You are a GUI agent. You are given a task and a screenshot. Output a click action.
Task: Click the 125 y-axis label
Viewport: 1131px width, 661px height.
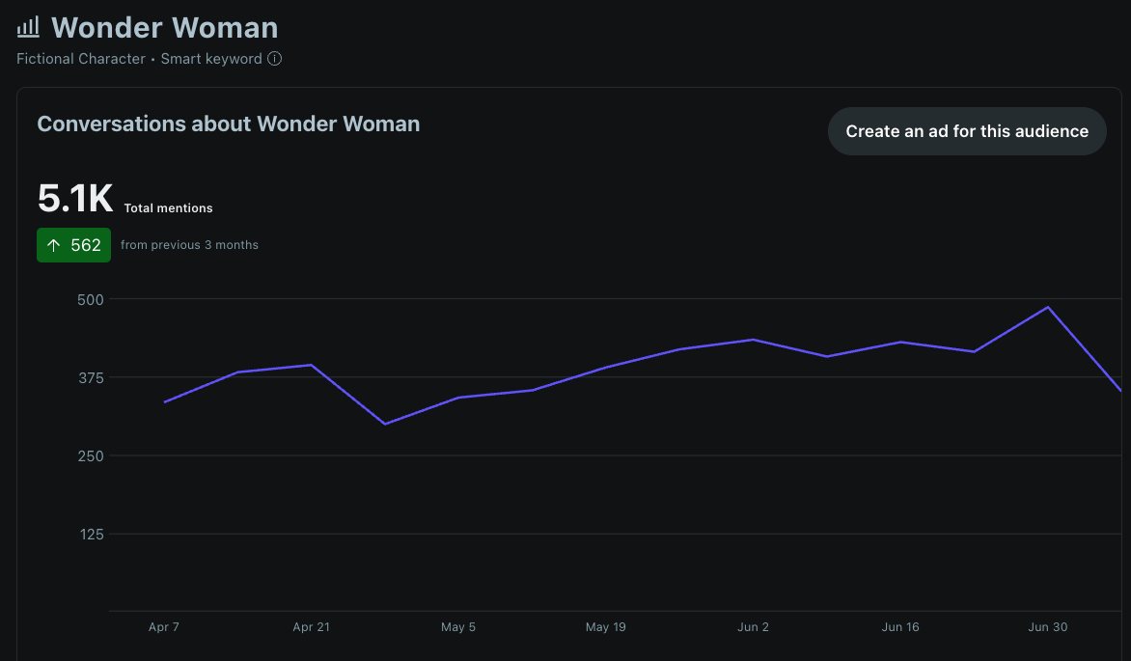[x=92, y=535]
